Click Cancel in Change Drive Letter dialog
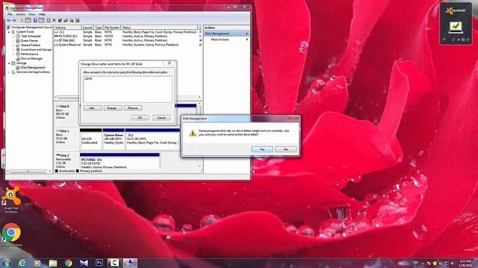The image size is (478, 268). pos(161,118)
